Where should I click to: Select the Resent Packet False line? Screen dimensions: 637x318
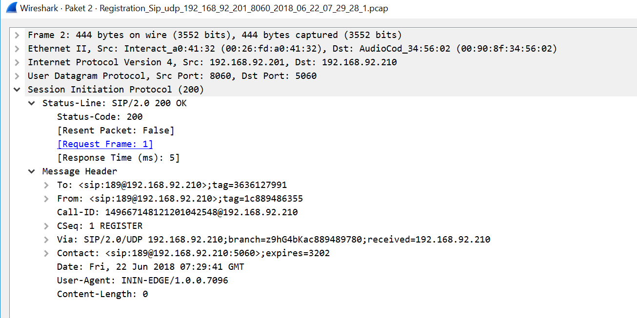pyautogui.click(x=115, y=130)
